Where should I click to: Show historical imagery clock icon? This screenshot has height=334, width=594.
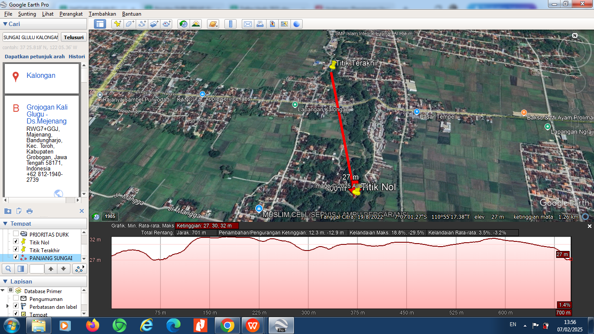(184, 24)
